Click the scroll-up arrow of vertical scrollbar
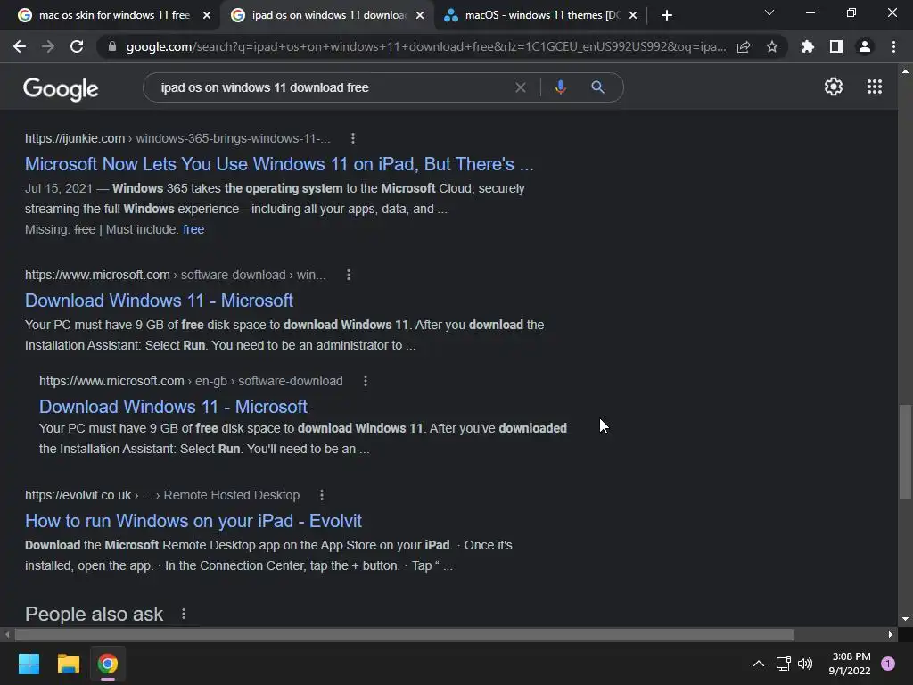Viewport: 913px width, 685px height. click(905, 71)
